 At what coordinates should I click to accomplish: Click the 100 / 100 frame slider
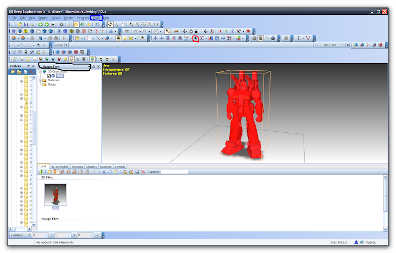click(x=329, y=45)
